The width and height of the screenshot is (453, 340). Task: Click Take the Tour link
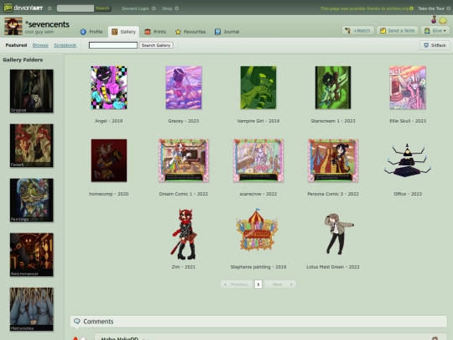pyautogui.click(x=431, y=8)
